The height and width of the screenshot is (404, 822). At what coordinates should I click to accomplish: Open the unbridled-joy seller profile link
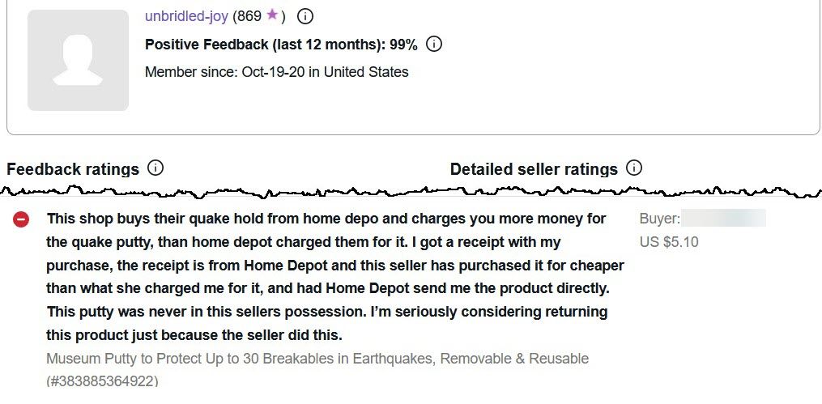point(186,16)
